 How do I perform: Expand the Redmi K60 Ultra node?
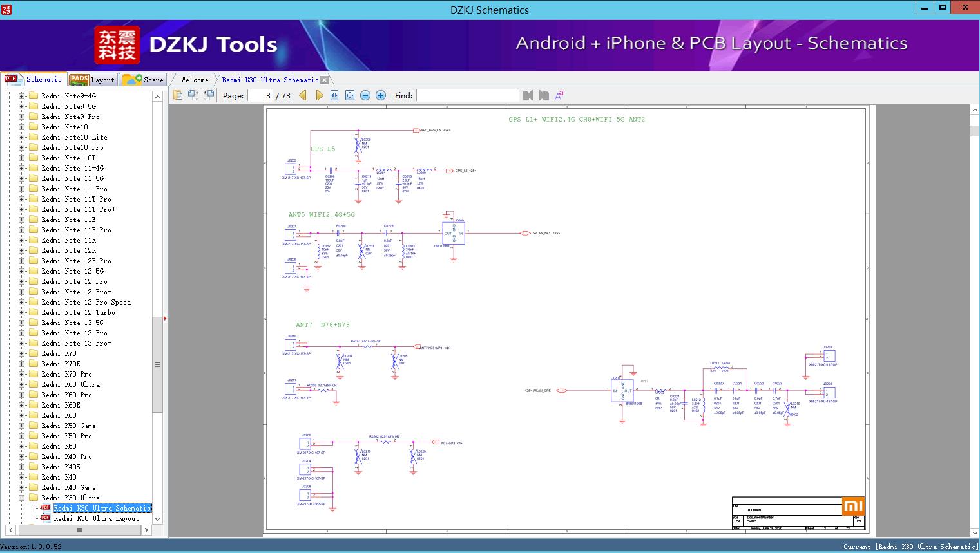coord(21,384)
